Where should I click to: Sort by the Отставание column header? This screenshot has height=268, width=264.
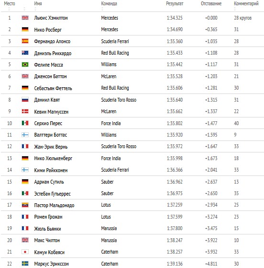tap(211, 3)
